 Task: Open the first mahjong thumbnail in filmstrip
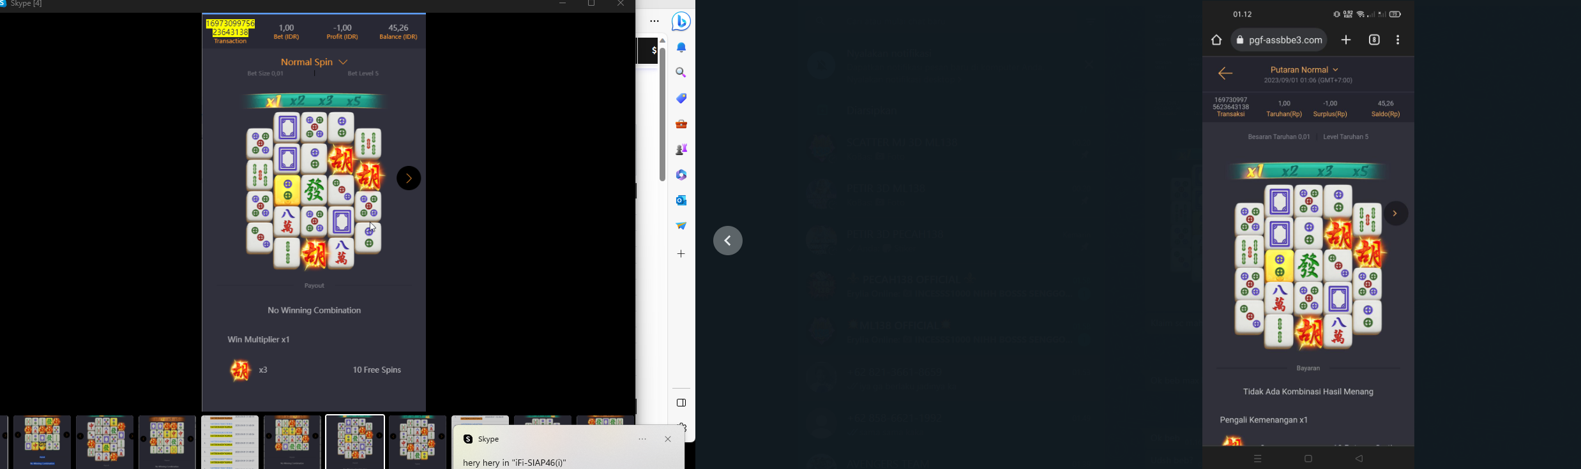pos(42,442)
